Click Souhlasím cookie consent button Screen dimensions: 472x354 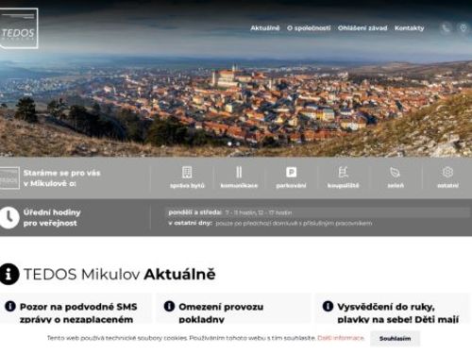coord(395,339)
